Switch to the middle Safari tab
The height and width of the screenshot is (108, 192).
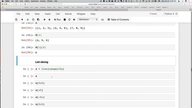tap(96, 10)
